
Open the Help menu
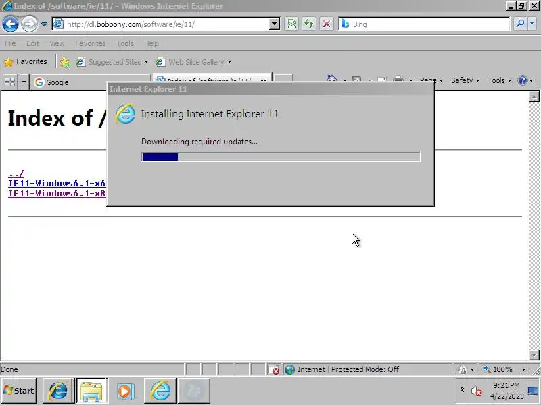(x=151, y=43)
